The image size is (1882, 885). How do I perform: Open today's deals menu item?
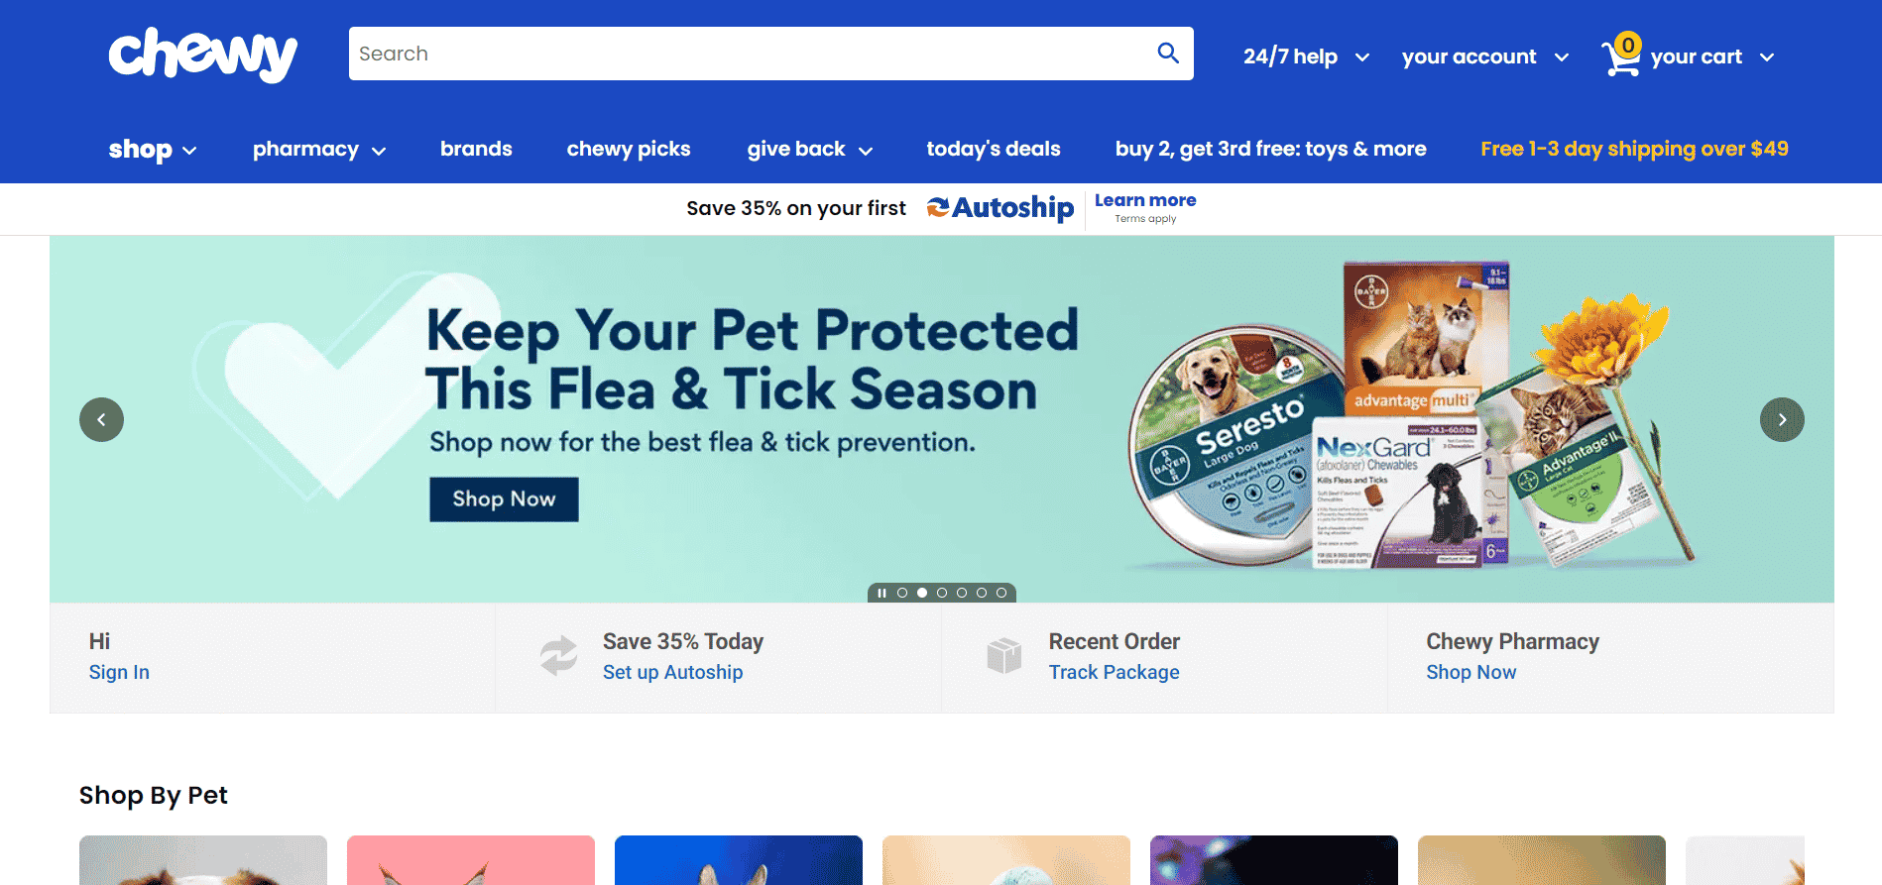click(994, 149)
